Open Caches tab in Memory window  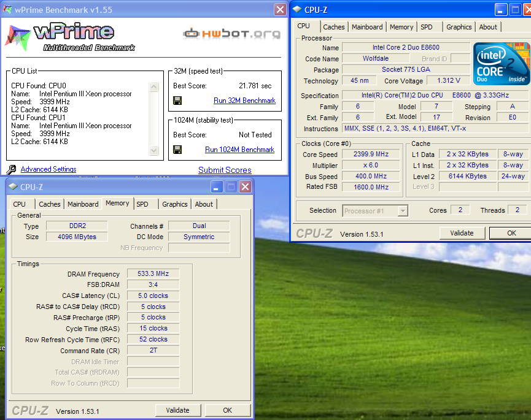tap(50, 204)
